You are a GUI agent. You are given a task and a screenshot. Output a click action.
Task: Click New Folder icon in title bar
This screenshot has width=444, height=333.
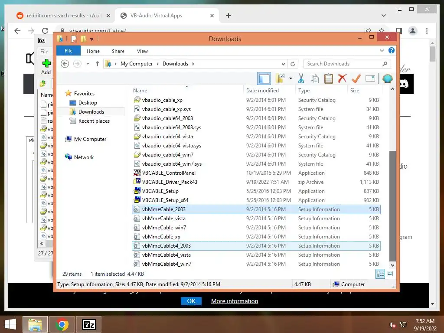(83, 39)
